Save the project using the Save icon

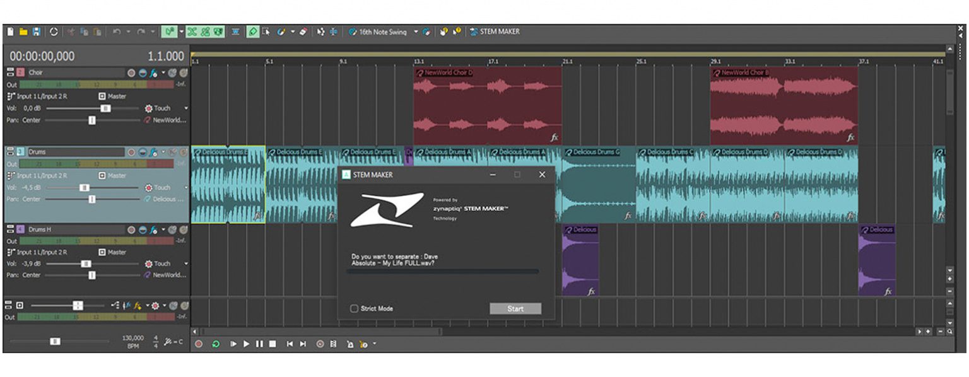pos(36,30)
